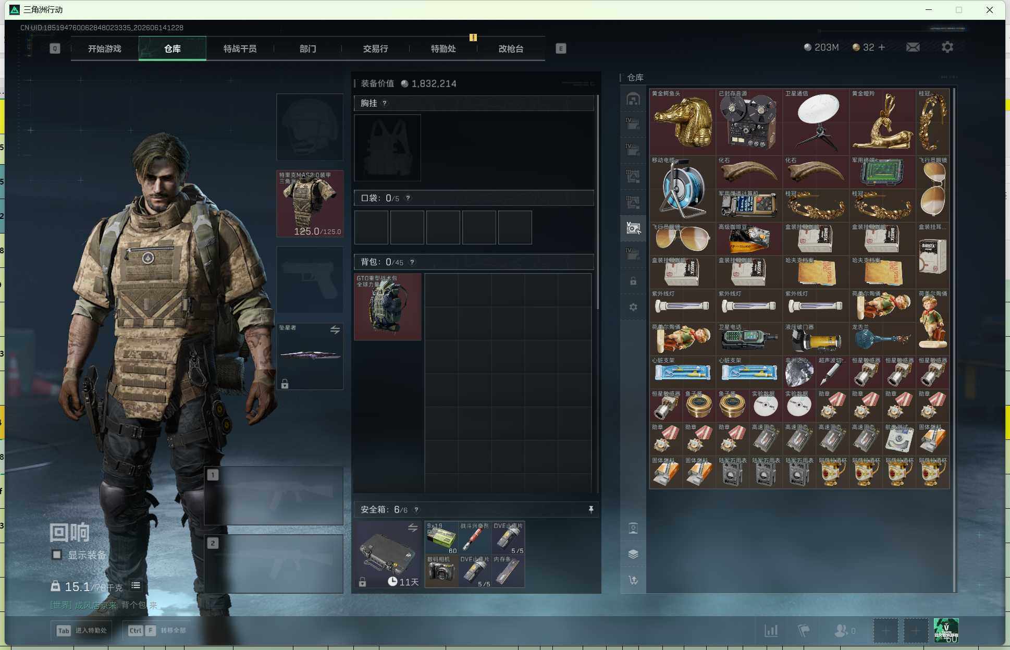Open the warehouse sidebar gear settings

coord(633,307)
